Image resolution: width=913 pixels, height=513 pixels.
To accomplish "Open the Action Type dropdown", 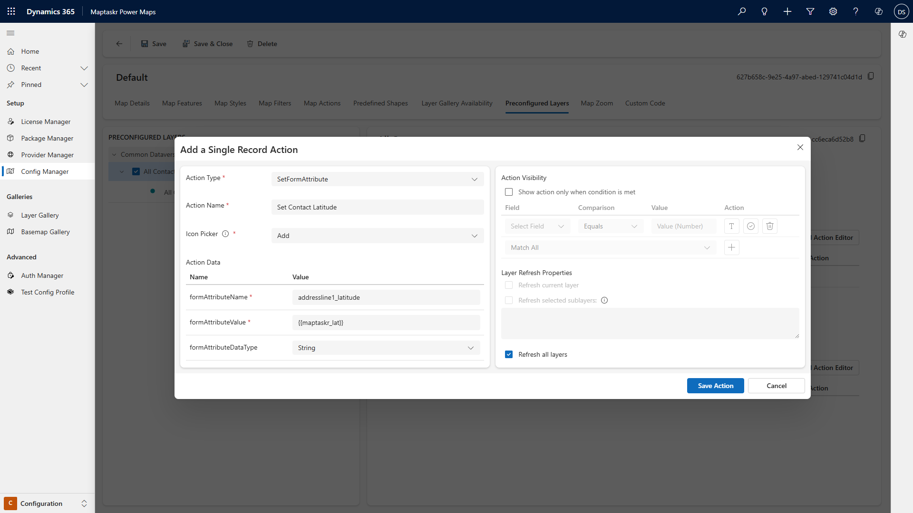I will click(x=377, y=179).
